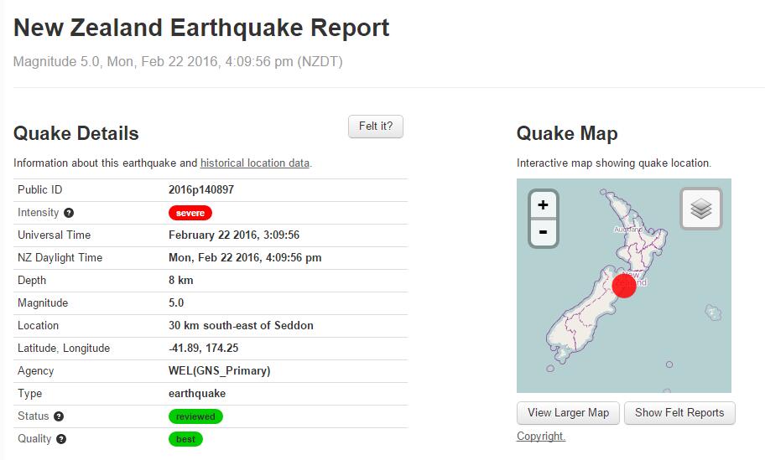765x460 pixels.
Task: Click the Public ID value 2016p140897
Action: [x=201, y=190]
